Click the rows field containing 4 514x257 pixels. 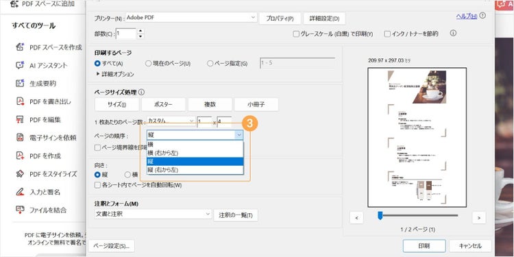(224, 122)
